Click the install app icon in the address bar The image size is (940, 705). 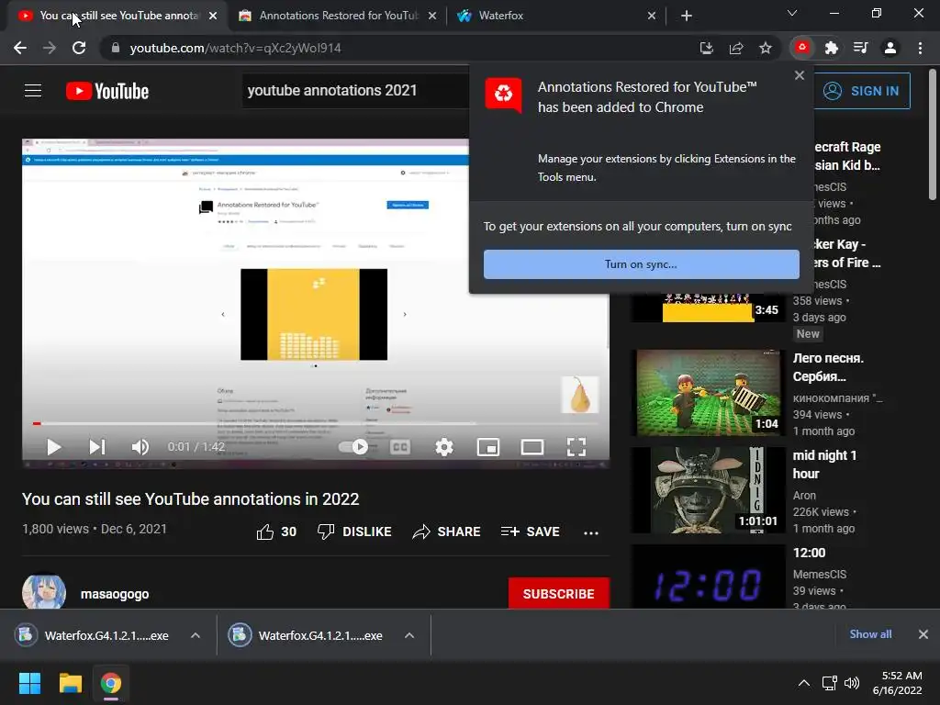pyautogui.click(x=707, y=48)
